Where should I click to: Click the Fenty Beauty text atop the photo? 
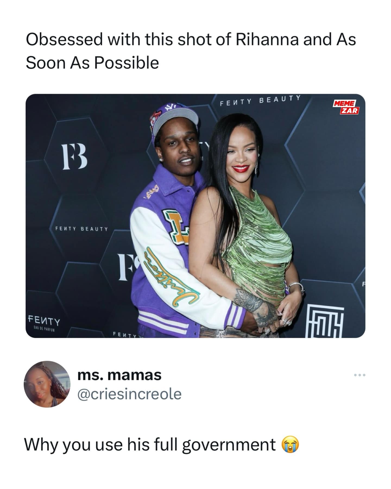click(x=260, y=101)
